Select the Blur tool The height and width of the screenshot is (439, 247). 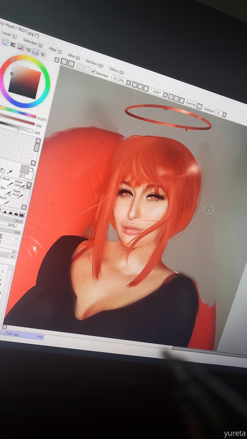[4, 188]
